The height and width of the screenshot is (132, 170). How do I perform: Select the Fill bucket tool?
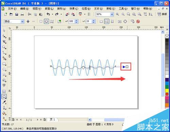coord(4,113)
